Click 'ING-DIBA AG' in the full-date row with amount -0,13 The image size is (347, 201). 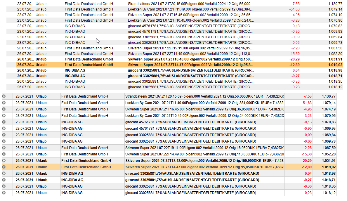coord(72,122)
